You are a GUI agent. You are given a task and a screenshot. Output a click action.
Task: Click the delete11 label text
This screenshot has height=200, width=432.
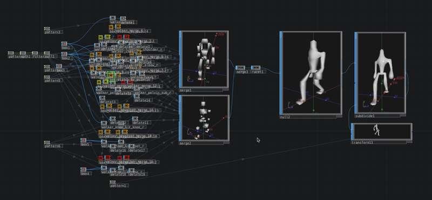(141, 123)
